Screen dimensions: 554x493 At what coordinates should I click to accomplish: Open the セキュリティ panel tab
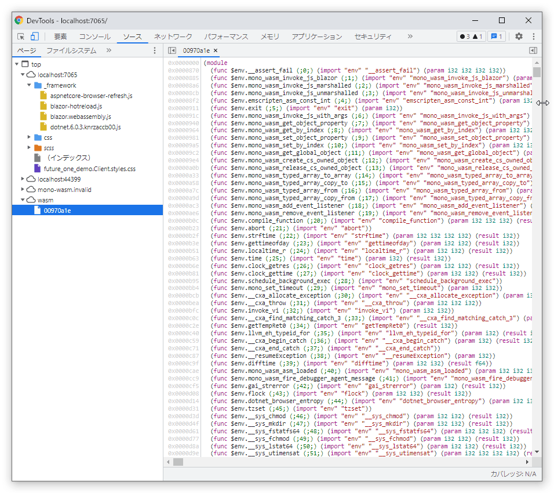tap(373, 37)
